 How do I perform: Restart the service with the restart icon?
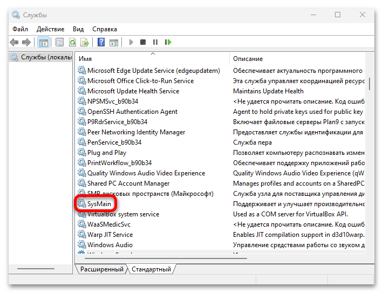pyautogui.click(x=168, y=42)
